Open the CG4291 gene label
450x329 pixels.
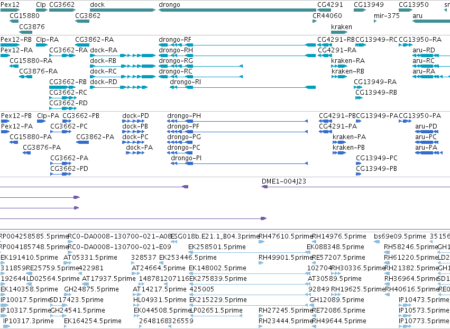tap(330, 5)
